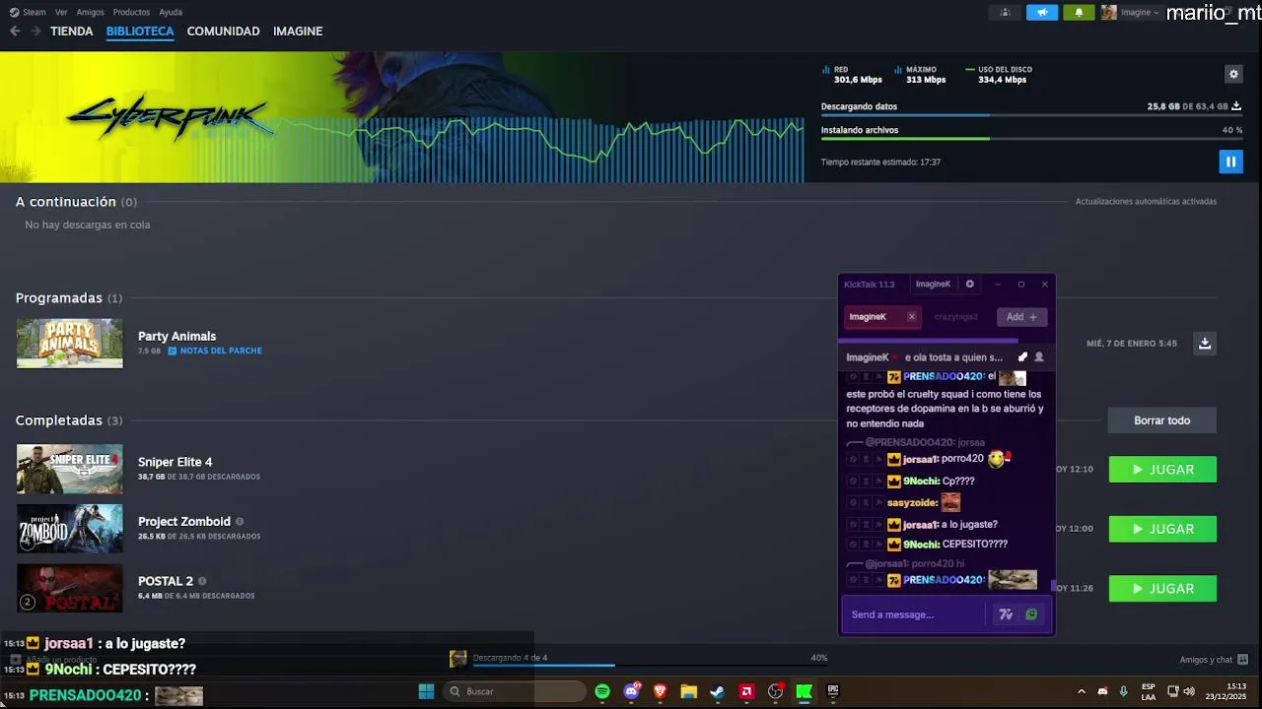Open the Productos menu
Image resolution: width=1262 pixels, height=709 pixels.
(x=131, y=12)
